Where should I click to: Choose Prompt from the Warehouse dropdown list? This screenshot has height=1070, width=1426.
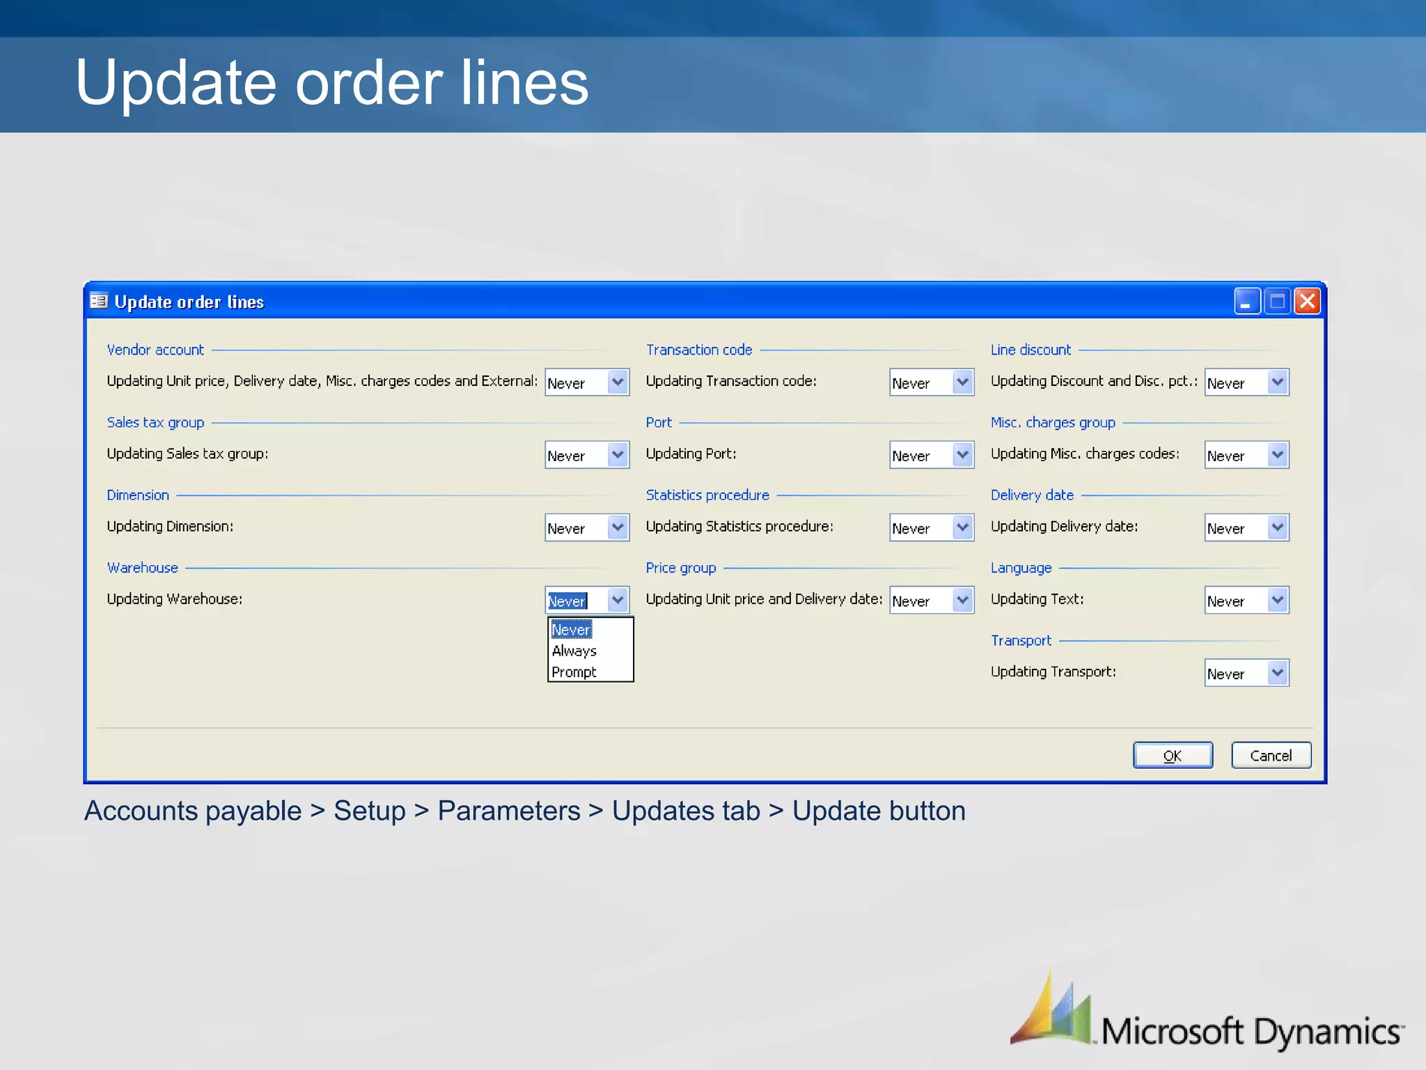click(x=574, y=672)
